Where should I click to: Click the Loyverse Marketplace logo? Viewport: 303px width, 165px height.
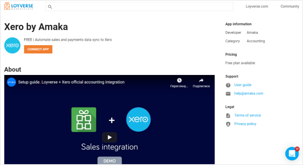(x=19, y=7)
